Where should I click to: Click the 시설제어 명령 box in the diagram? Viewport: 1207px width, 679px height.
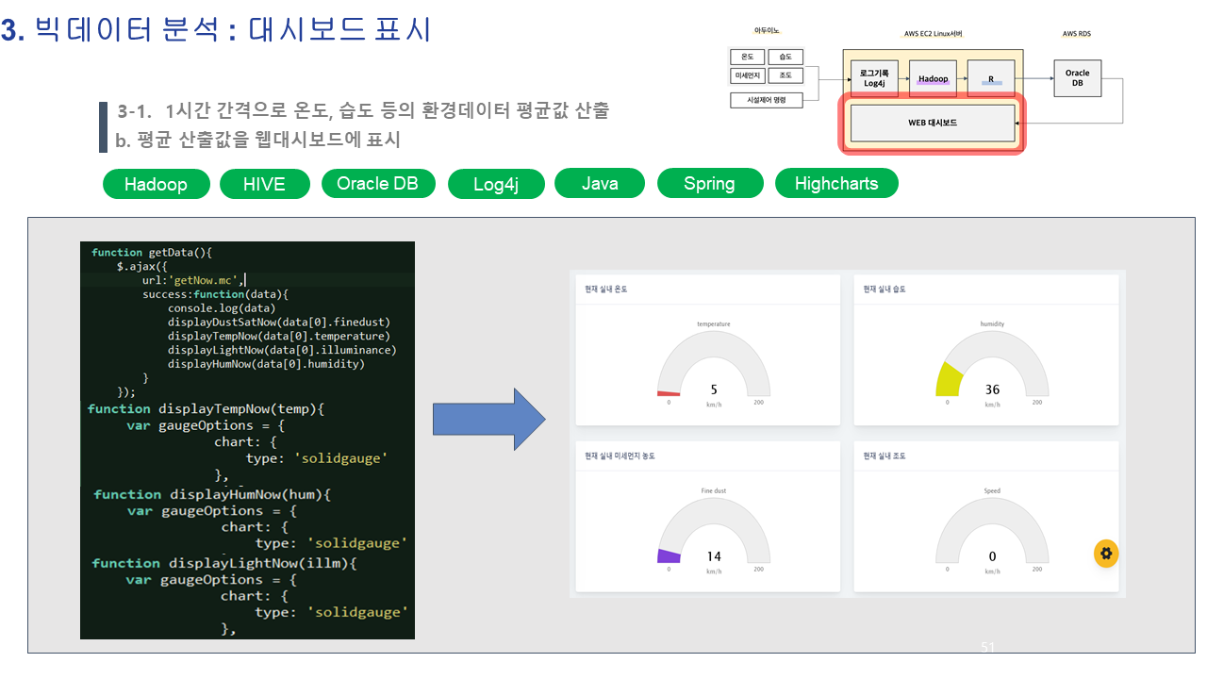coord(767,100)
